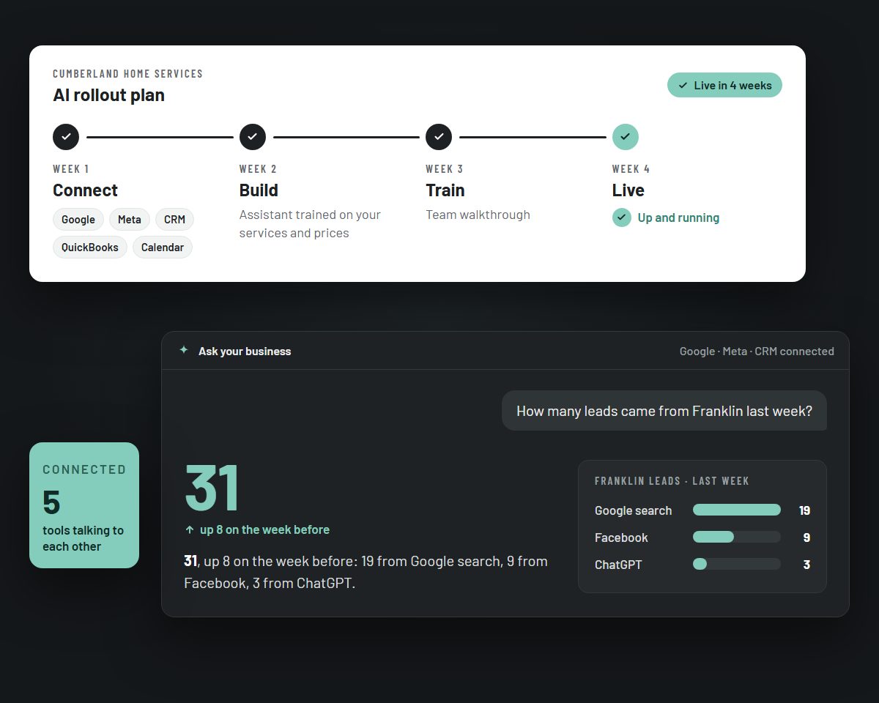Viewport: 879px width, 703px height.
Task: Click the value 19 for Google search
Action: [x=804, y=510]
